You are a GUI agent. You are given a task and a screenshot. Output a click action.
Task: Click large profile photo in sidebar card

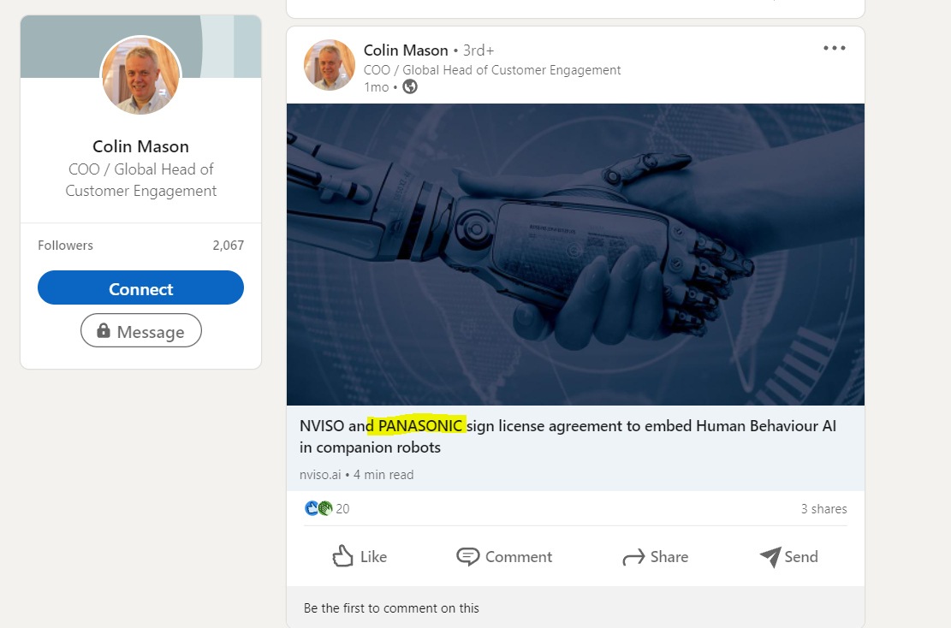pyautogui.click(x=141, y=76)
